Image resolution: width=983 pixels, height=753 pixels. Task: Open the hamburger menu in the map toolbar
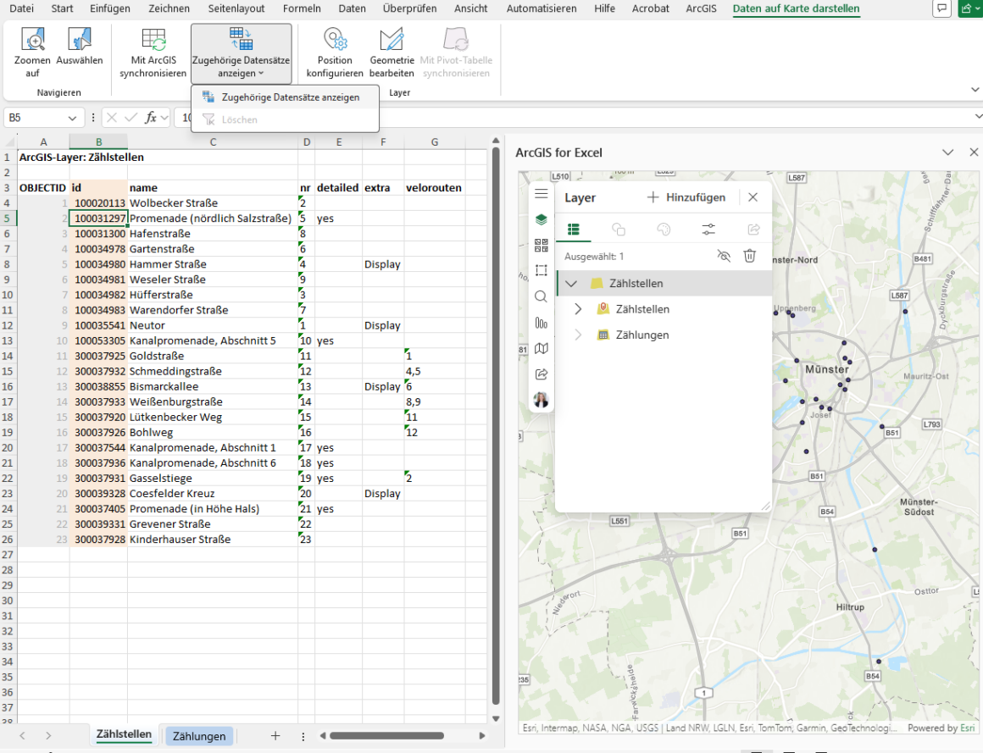point(541,194)
